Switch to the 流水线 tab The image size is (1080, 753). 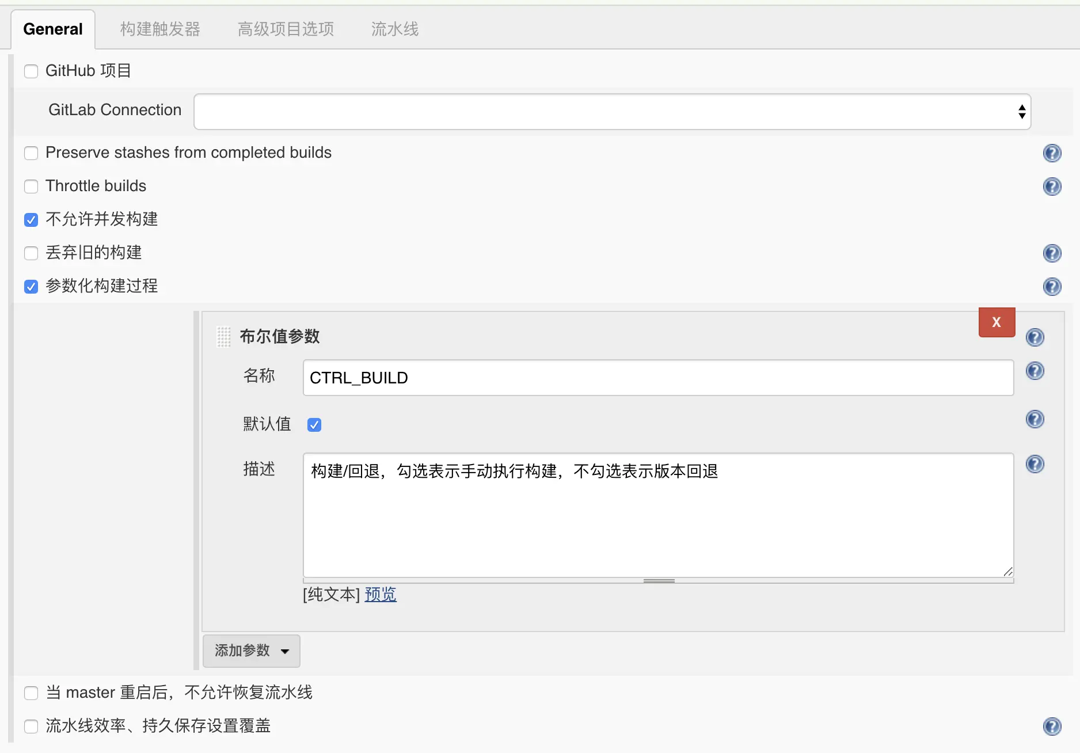coord(395,29)
